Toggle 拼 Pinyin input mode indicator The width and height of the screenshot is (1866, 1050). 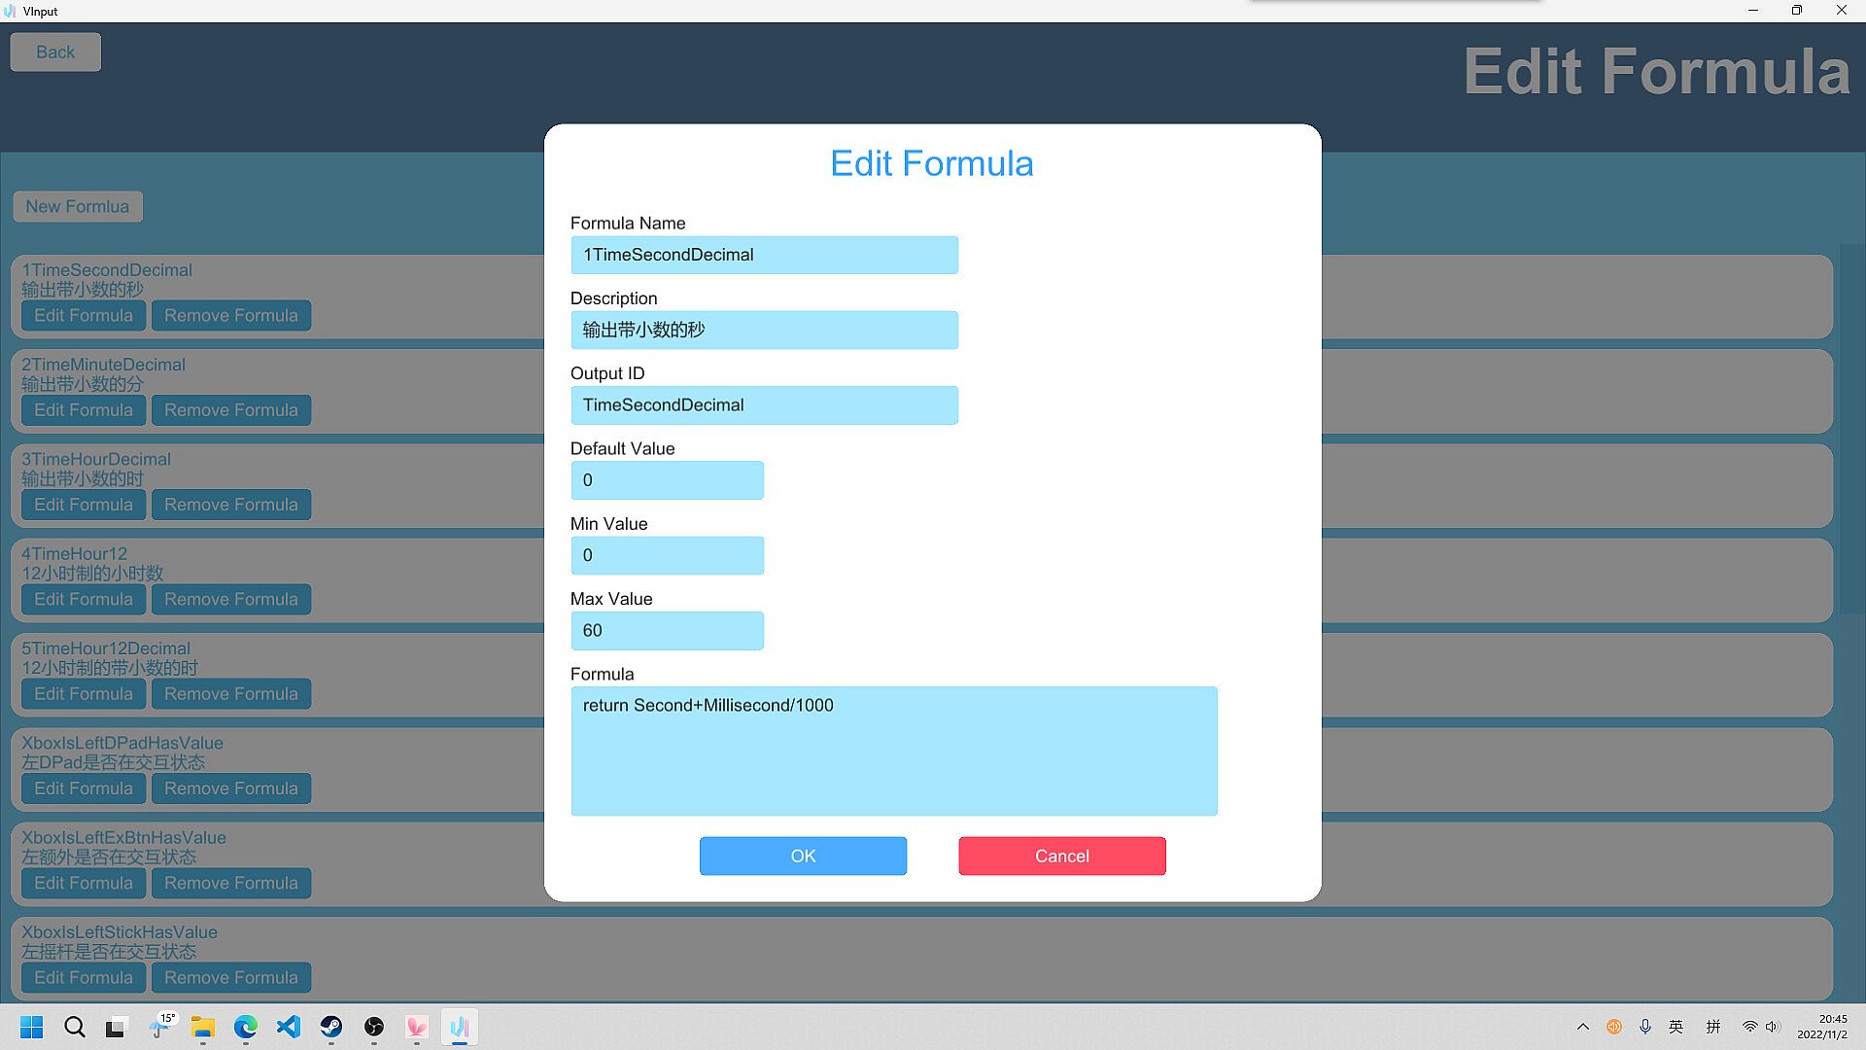[1713, 1027]
